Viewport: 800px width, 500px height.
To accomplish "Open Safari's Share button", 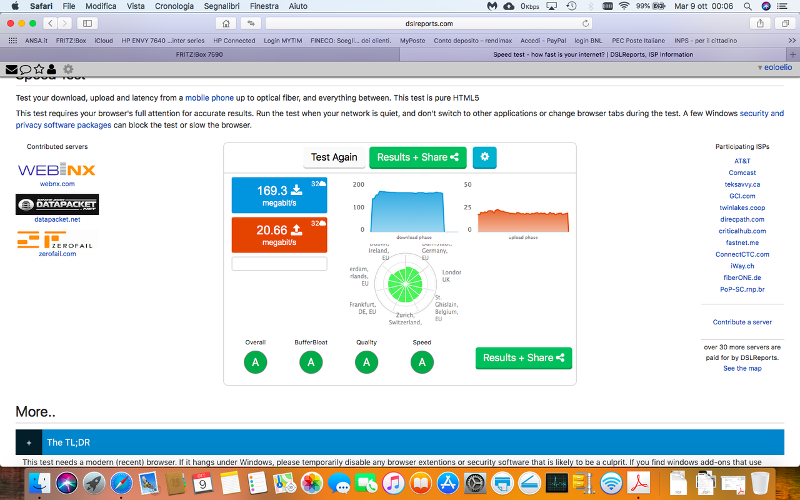I will coord(760,23).
